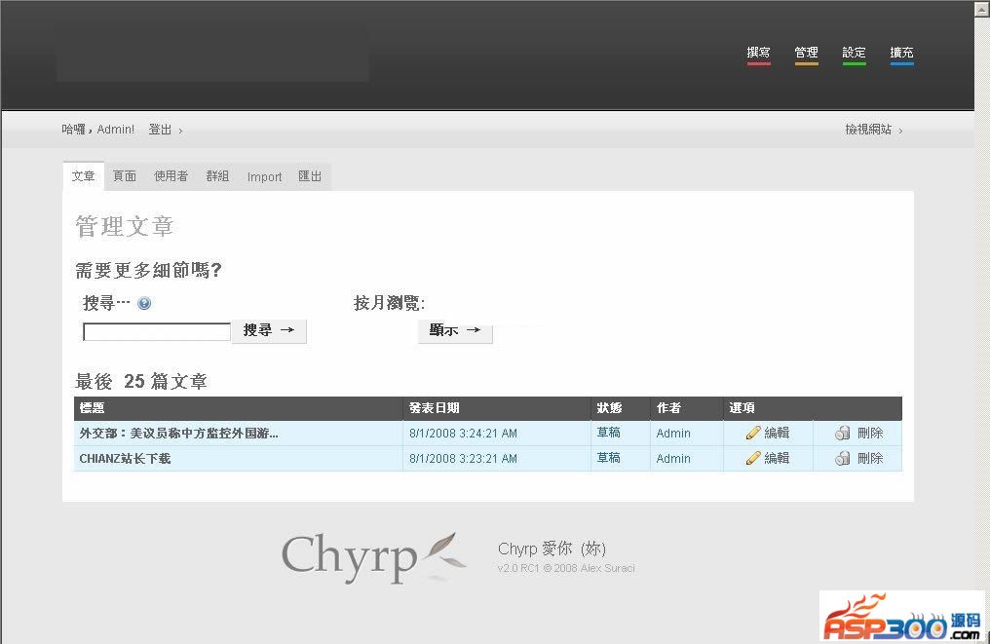Switch to the 匯出 tab
Viewport: 990px width, 644px height.
[310, 176]
